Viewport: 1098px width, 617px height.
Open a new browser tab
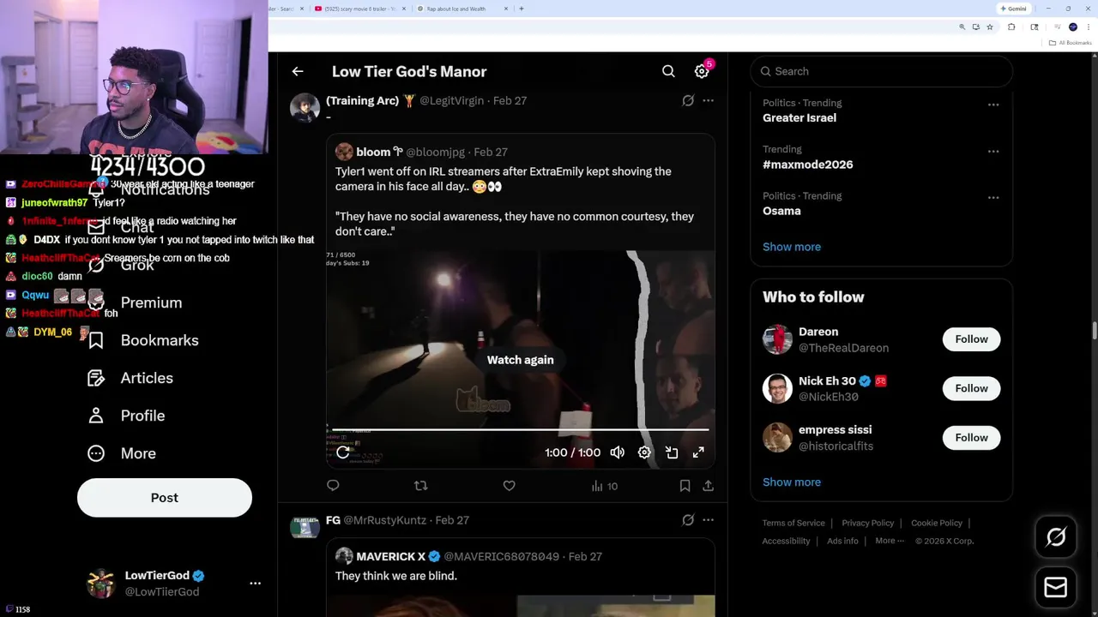coord(522,9)
